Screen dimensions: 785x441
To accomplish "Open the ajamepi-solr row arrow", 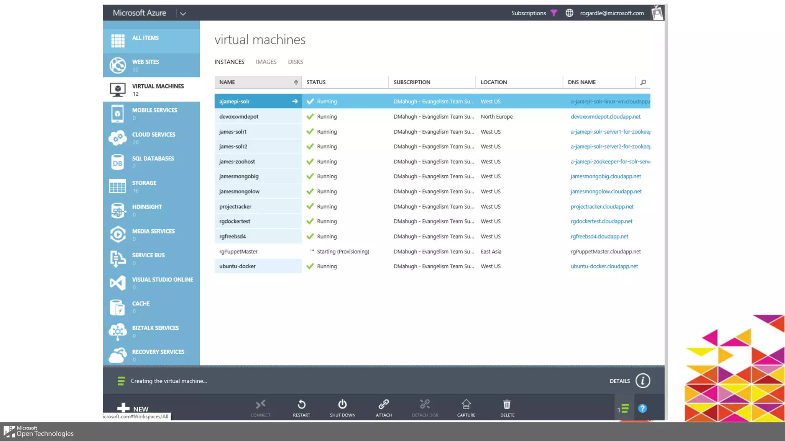I will point(295,101).
